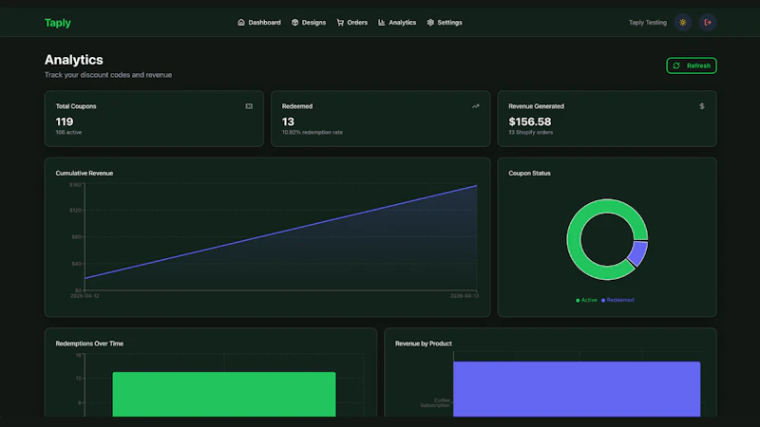Click the Redemptions Over Time title
Viewport: 760px width, 427px height.
(89, 343)
